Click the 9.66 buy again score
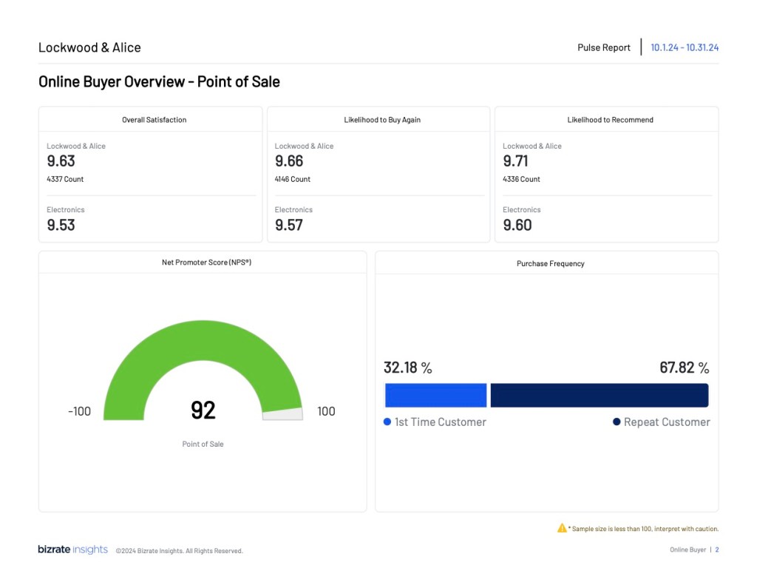 click(x=289, y=161)
